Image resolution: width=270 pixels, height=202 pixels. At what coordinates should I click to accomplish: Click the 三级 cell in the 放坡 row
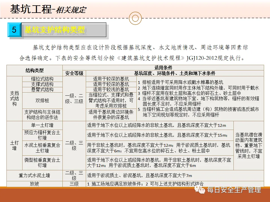[74, 184]
